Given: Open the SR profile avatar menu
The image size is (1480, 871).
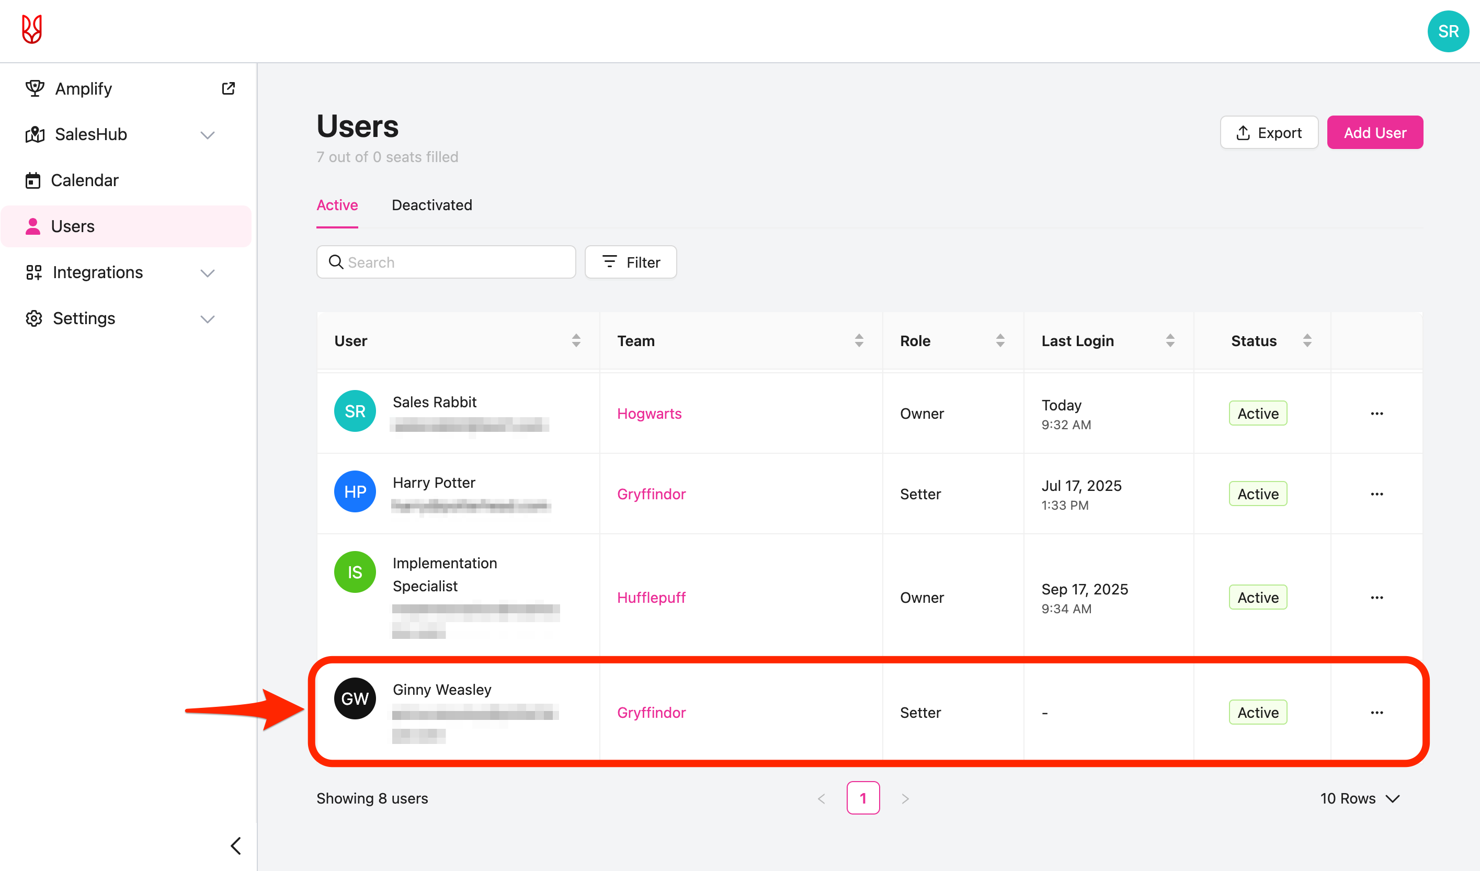Looking at the screenshot, I should tap(1448, 31).
